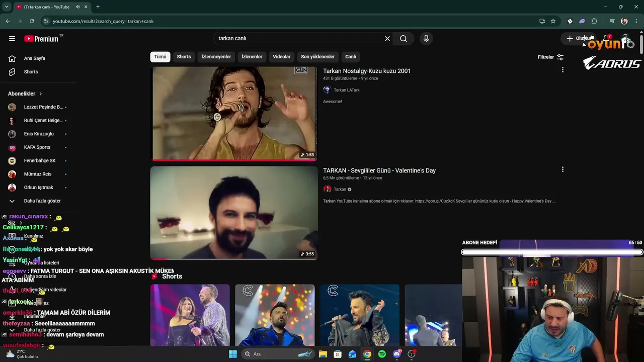Viewport: 644px width, 362px height.
Task: View site information for youtube.com
Action: pyautogui.click(x=46, y=21)
